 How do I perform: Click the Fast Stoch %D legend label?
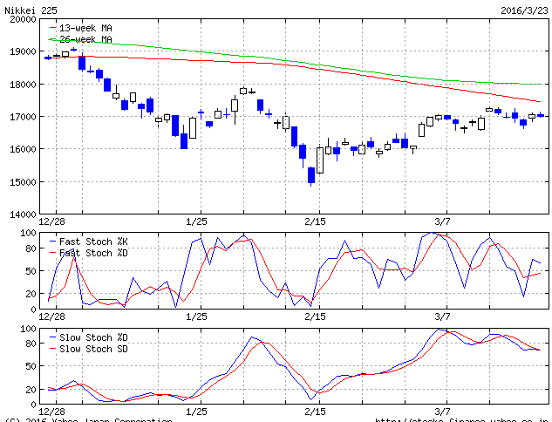pos(93,253)
